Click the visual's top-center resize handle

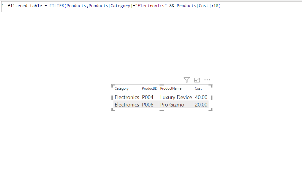(x=162, y=85)
